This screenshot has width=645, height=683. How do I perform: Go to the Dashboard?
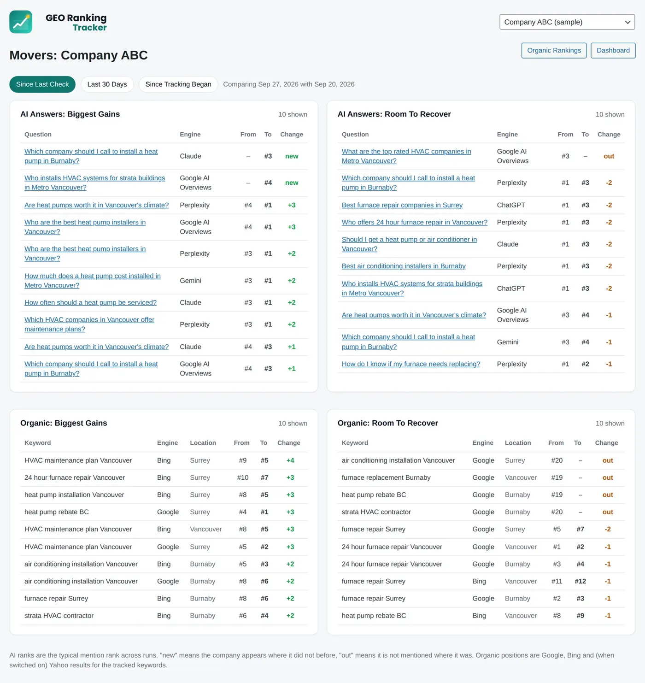click(613, 51)
